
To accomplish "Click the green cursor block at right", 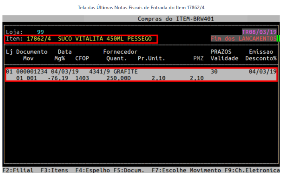I will [278, 39].
